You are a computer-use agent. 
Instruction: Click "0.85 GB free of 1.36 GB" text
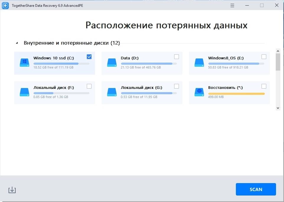pyautogui.click(x=51, y=97)
